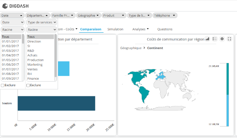Show the legend list icon
The width and height of the screenshot is (237, 138).
click(x=215, y=39)
